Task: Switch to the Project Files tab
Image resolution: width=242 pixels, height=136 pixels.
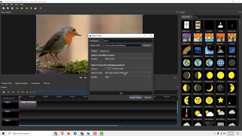Action: pos(7,83)
